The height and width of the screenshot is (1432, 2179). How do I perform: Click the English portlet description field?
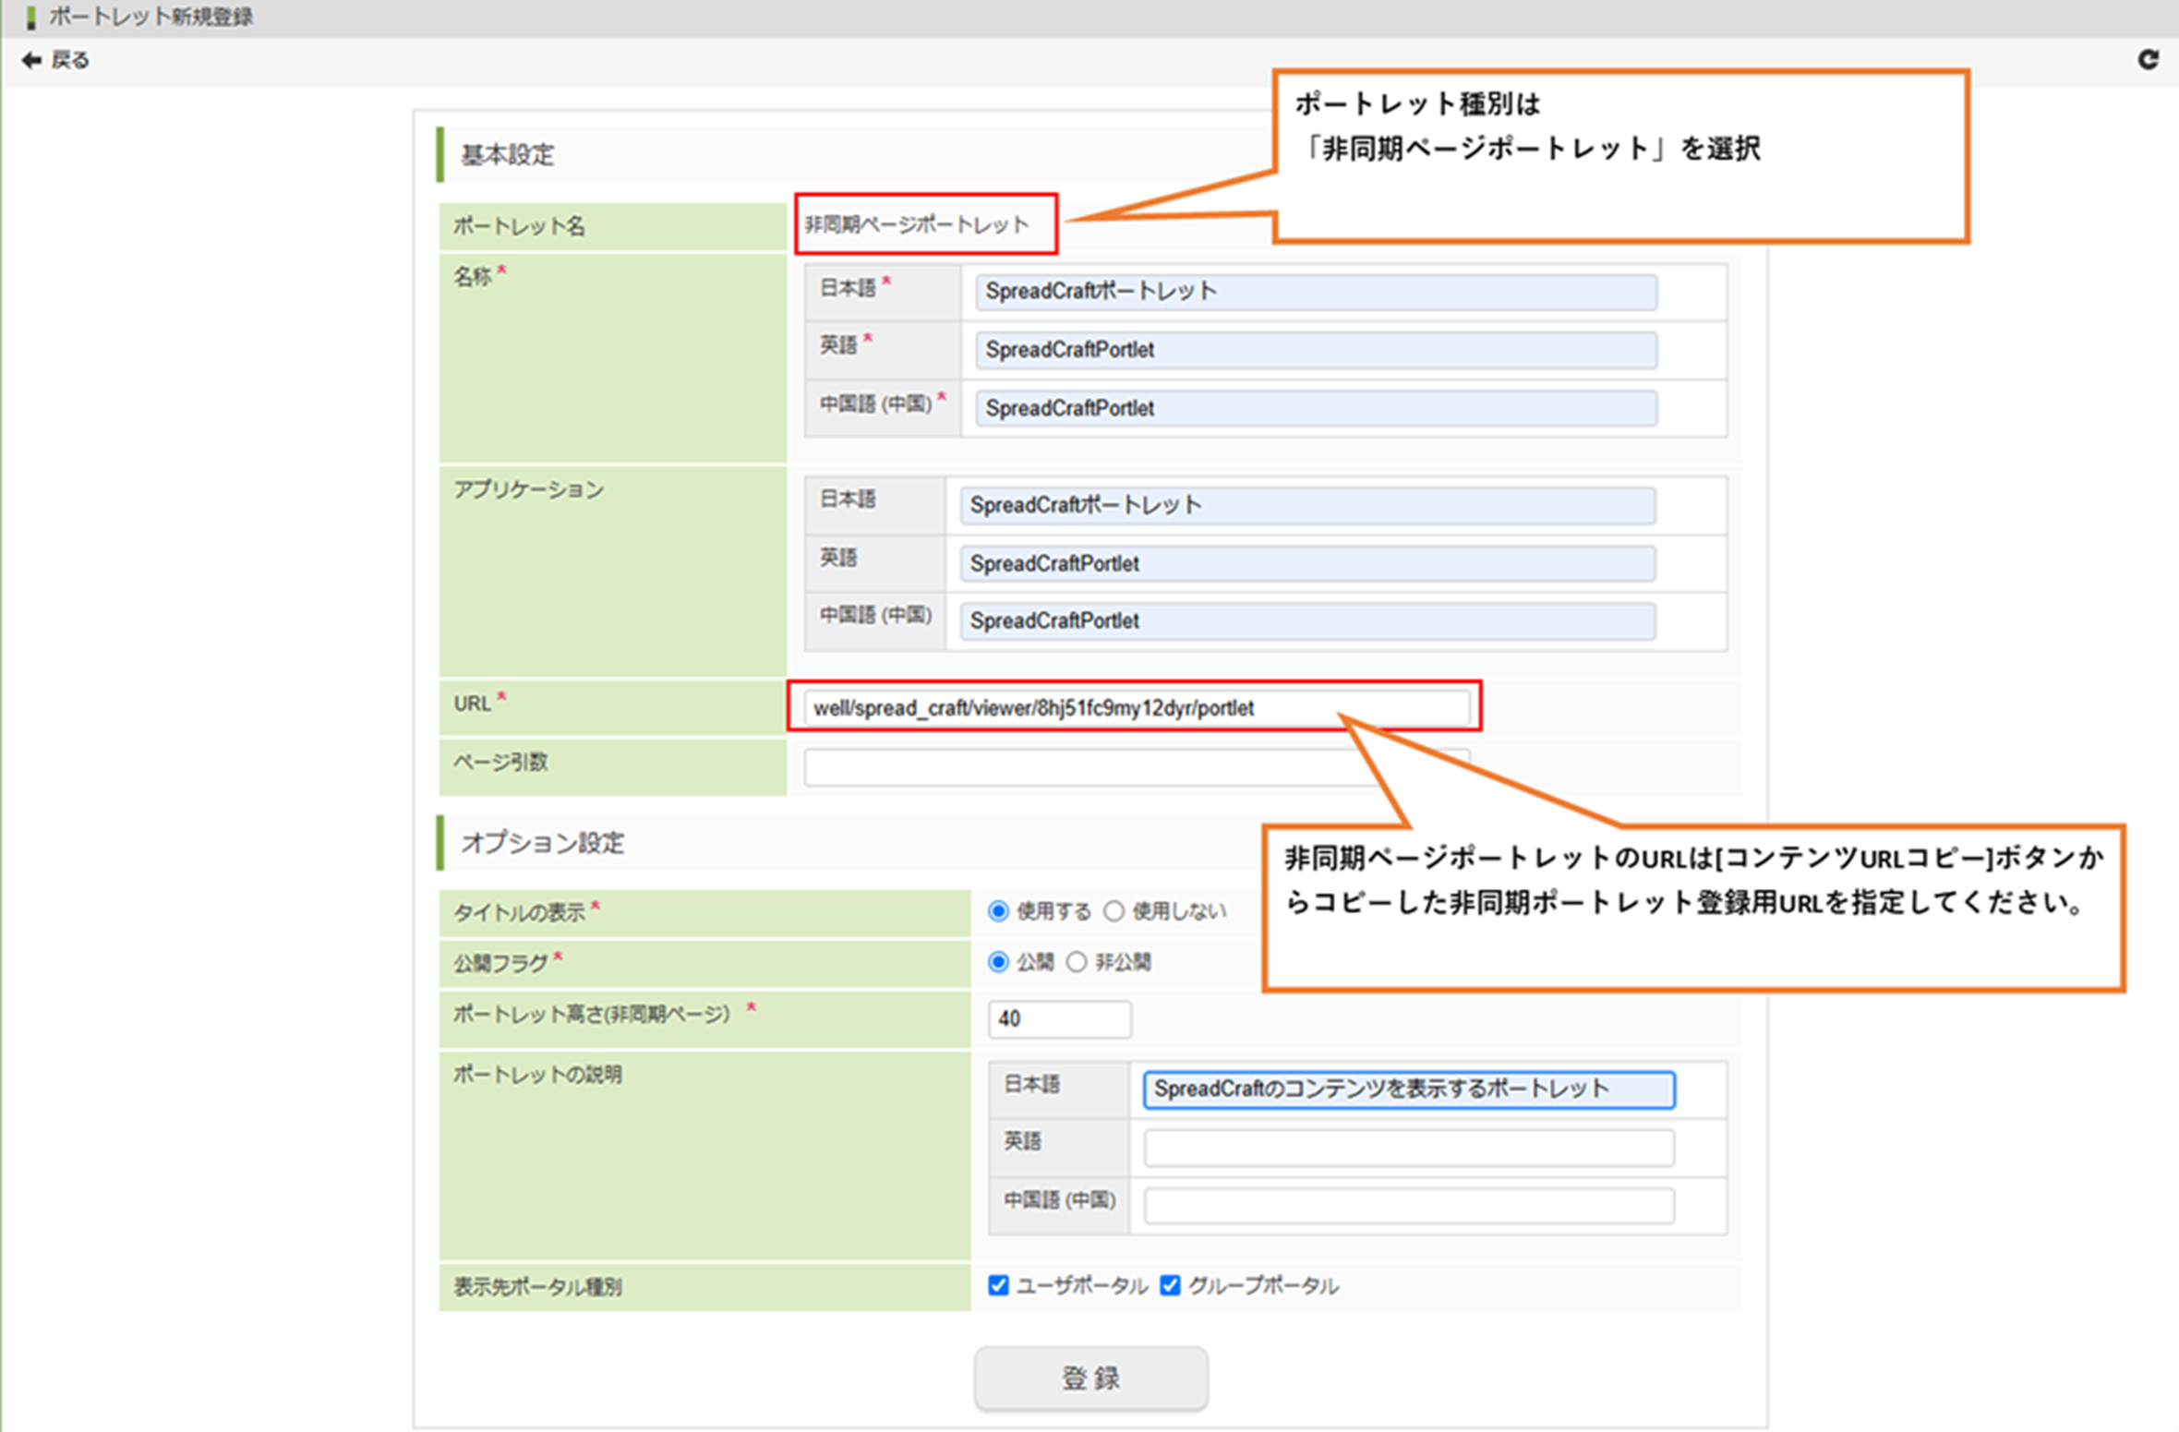click(1408, 1148)
